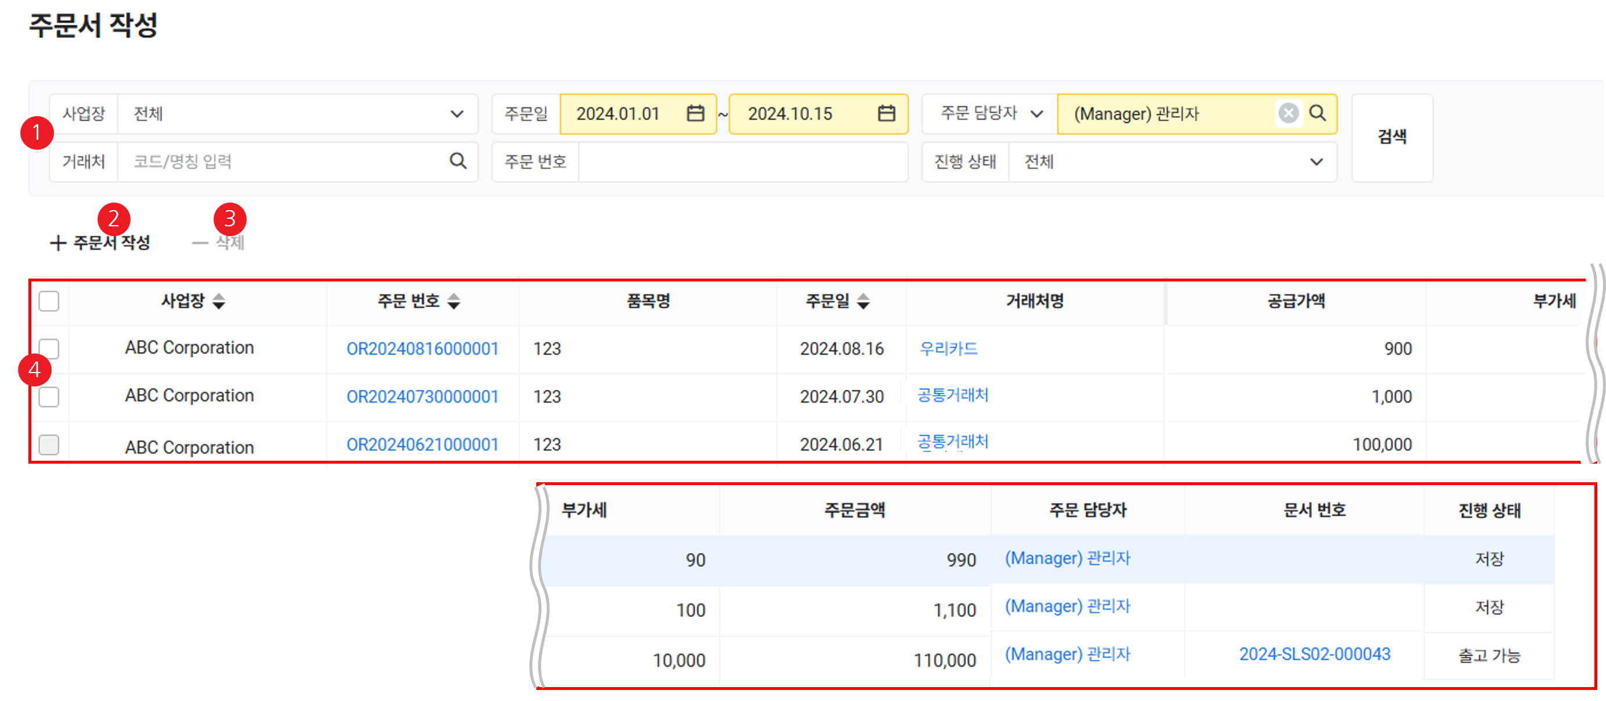Sort by 주문 번호 column arrows

pos(454,302)
